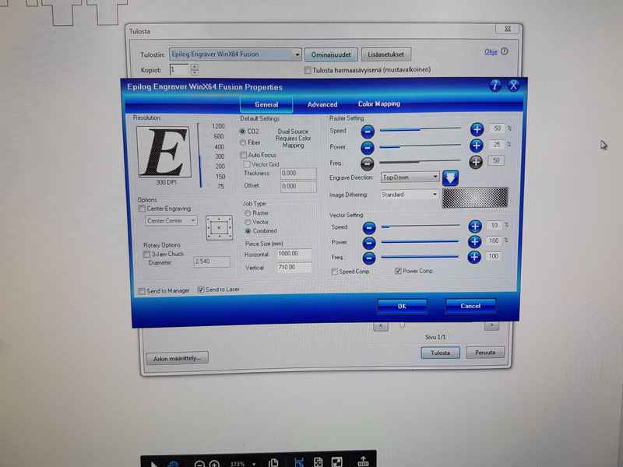623x467 pixels.
Task: Click the page copy icon in bottom toolbar
Action: coord(273,462)
